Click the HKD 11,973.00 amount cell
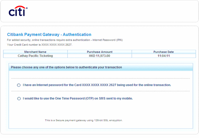The image size is (199, 139). (x=99, y=56)
